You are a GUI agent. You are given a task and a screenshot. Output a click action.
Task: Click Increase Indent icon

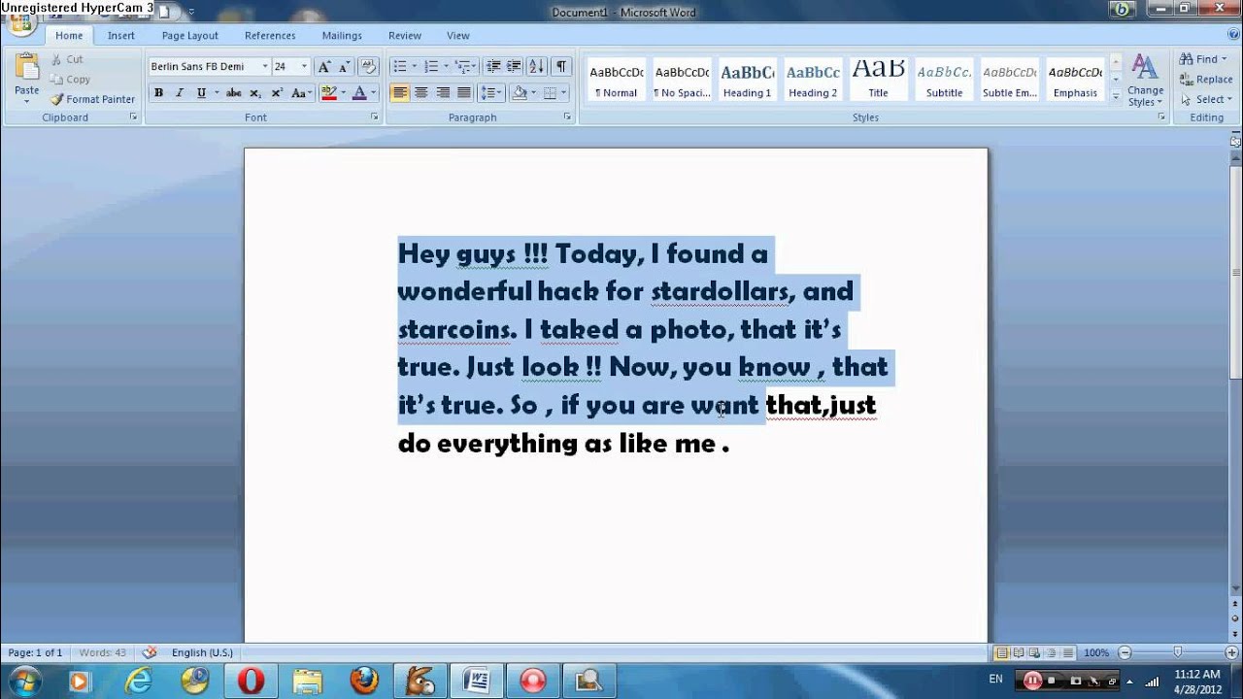[x=514, y=66]
